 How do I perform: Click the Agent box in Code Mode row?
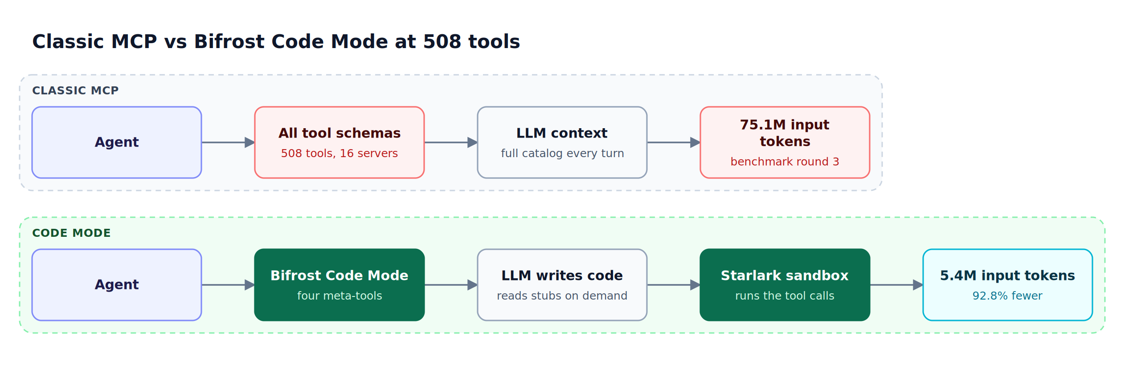(117, 285)
